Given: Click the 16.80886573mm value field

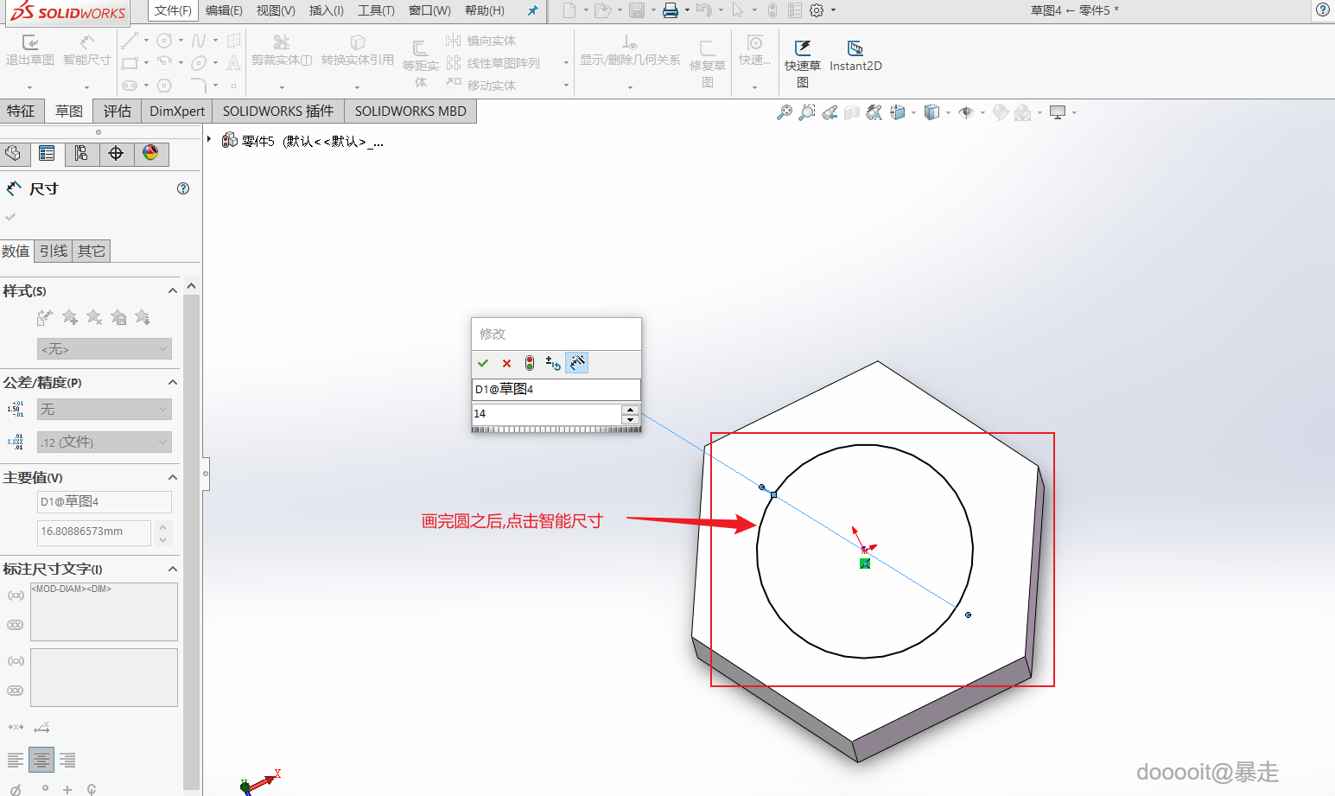Looking at the screenshot, I should [94, 532].
